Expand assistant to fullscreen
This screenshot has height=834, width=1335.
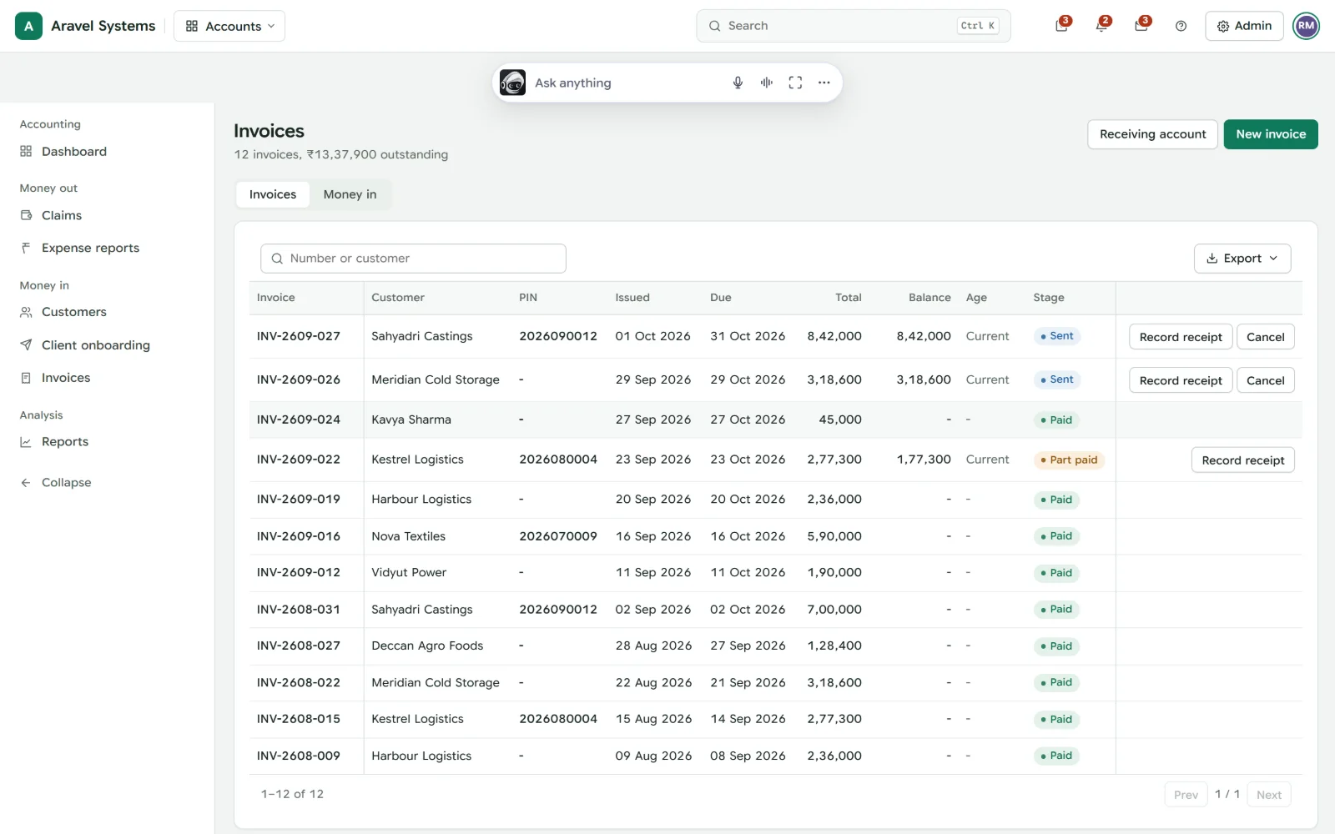click(795, 83)
